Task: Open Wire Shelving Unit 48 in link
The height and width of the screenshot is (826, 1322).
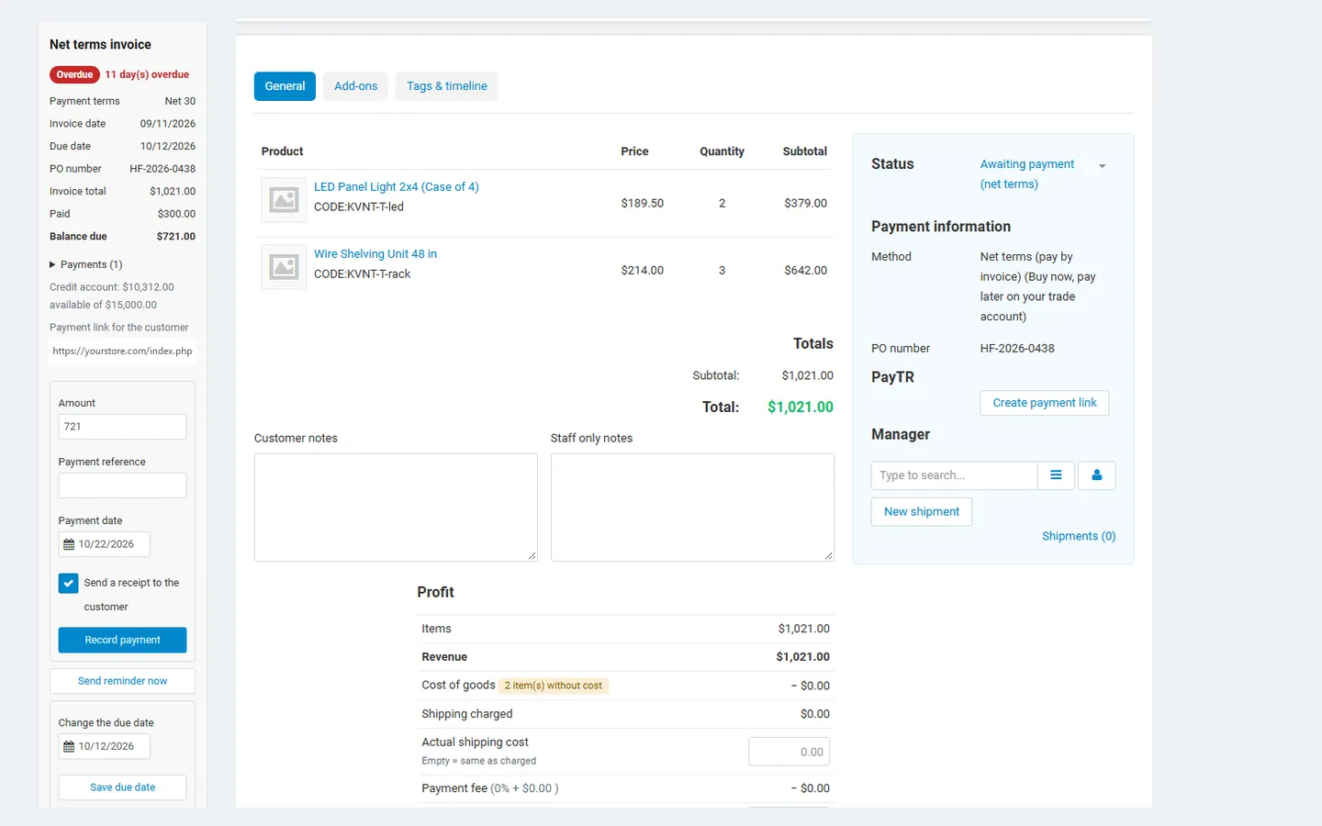Action: (375, 253)
